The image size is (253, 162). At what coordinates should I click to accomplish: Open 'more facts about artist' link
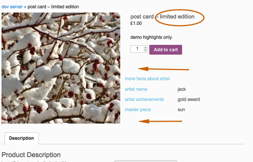(147, 79)
